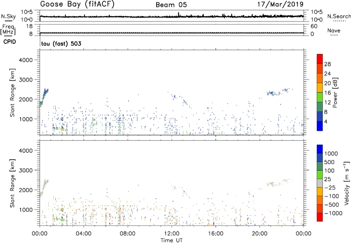
Task: Click the 'Time UT' axis label
Action: [x=172, y=240]
